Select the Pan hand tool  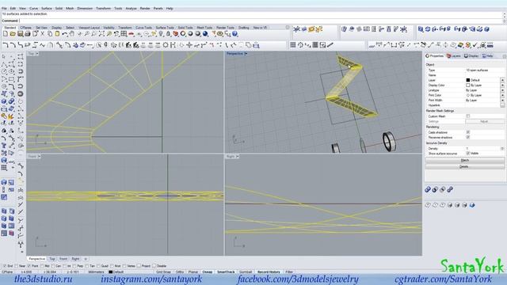click(72, 34)
